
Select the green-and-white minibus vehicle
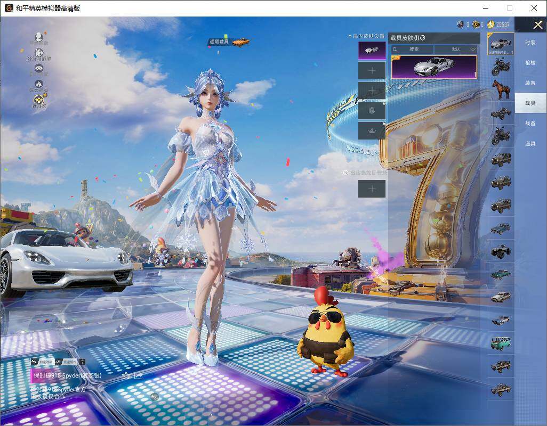(x=501, y=343)
